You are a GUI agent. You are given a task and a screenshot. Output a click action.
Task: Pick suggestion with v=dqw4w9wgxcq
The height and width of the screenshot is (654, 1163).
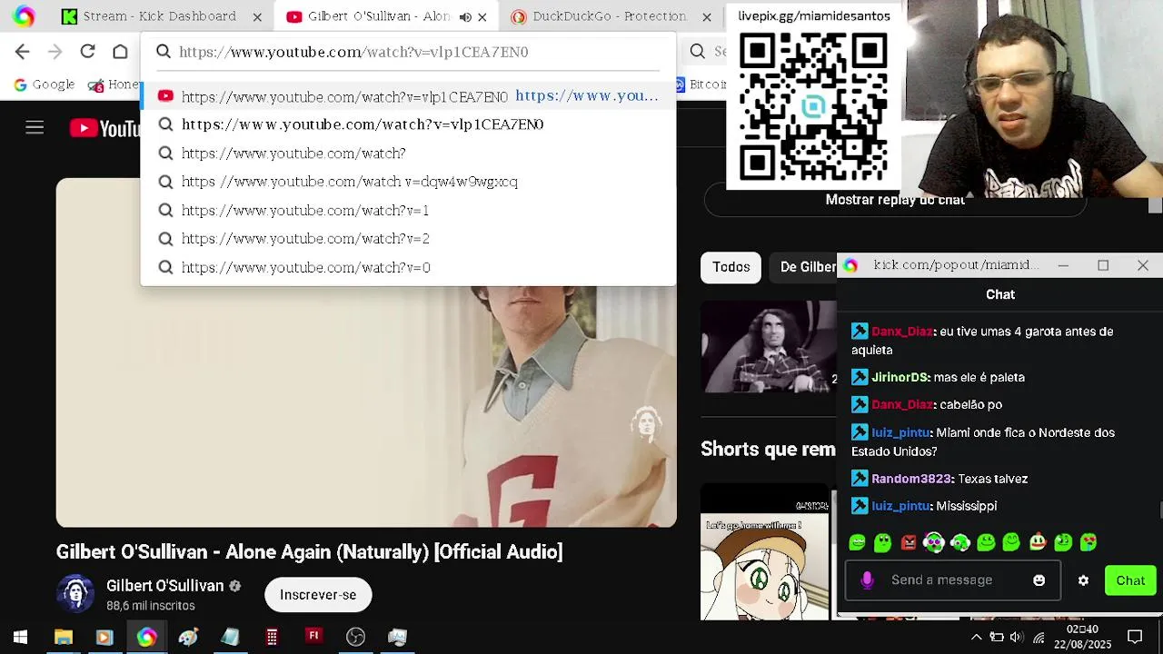(x=408, y=182)
